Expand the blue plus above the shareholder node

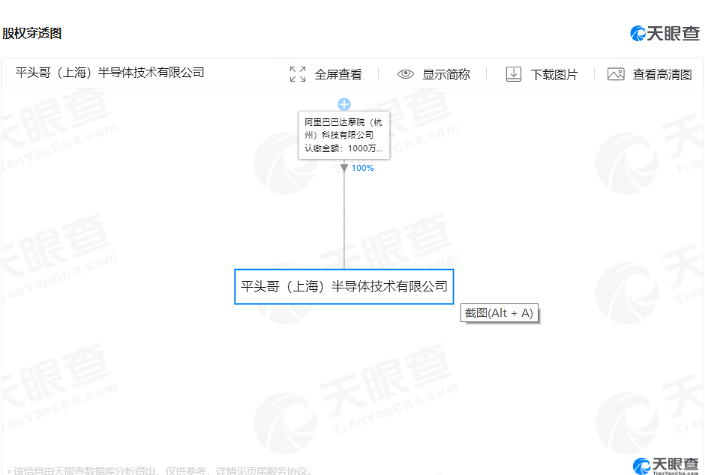[344, 104]
